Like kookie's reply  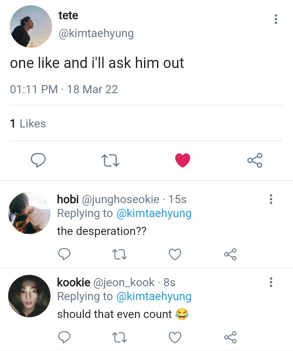pos(175,338)
